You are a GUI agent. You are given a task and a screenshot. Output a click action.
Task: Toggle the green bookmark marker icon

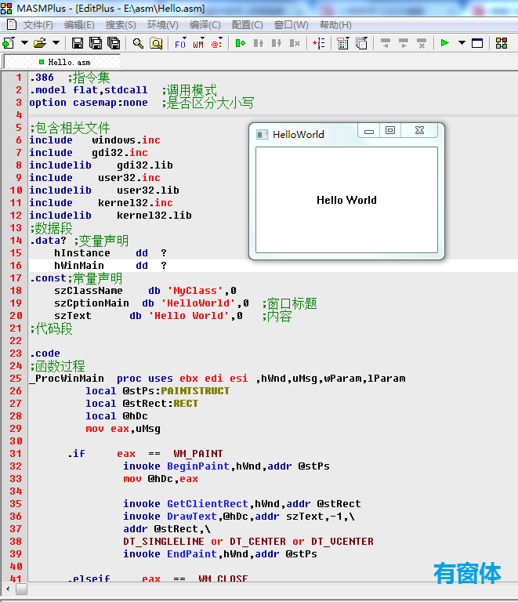tap(241, 43)
